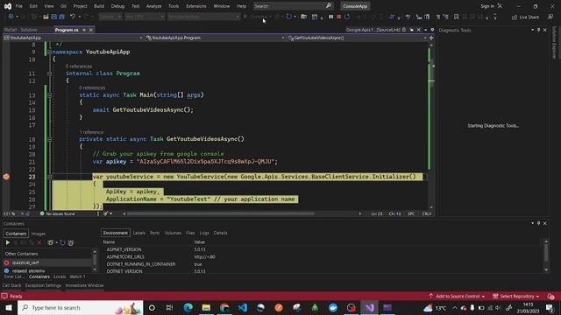This screenshot has width=561, height=315.
Task: Click the split editor plus icon
Action: pos(431,38)
